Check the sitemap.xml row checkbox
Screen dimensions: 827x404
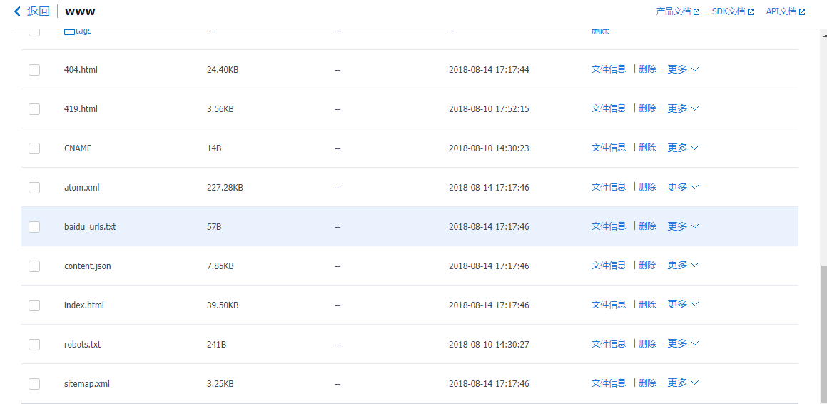tap(34, 384)
